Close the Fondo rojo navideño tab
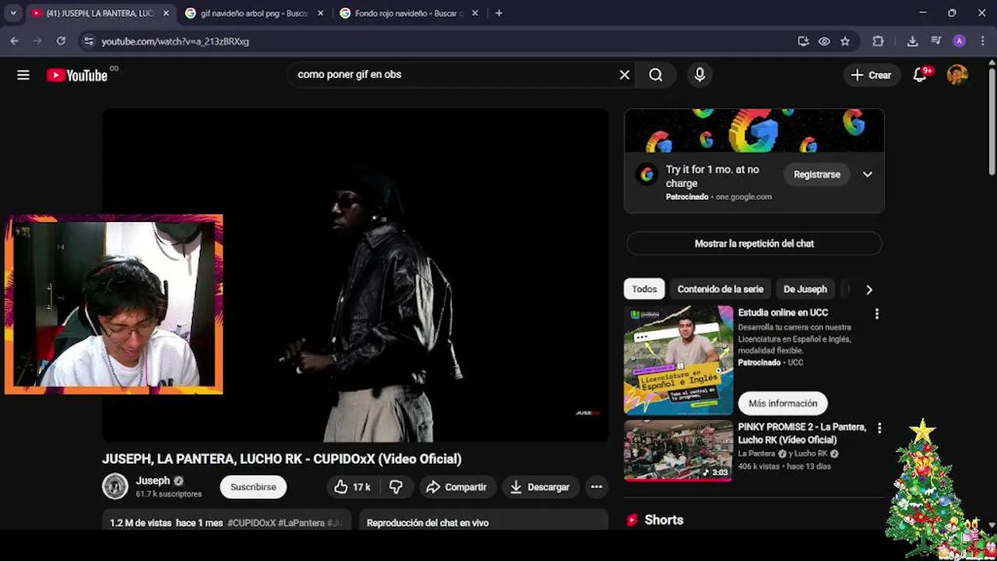This screenshot has width=997, height=561. pyautogui.click(x=474, y=13)
